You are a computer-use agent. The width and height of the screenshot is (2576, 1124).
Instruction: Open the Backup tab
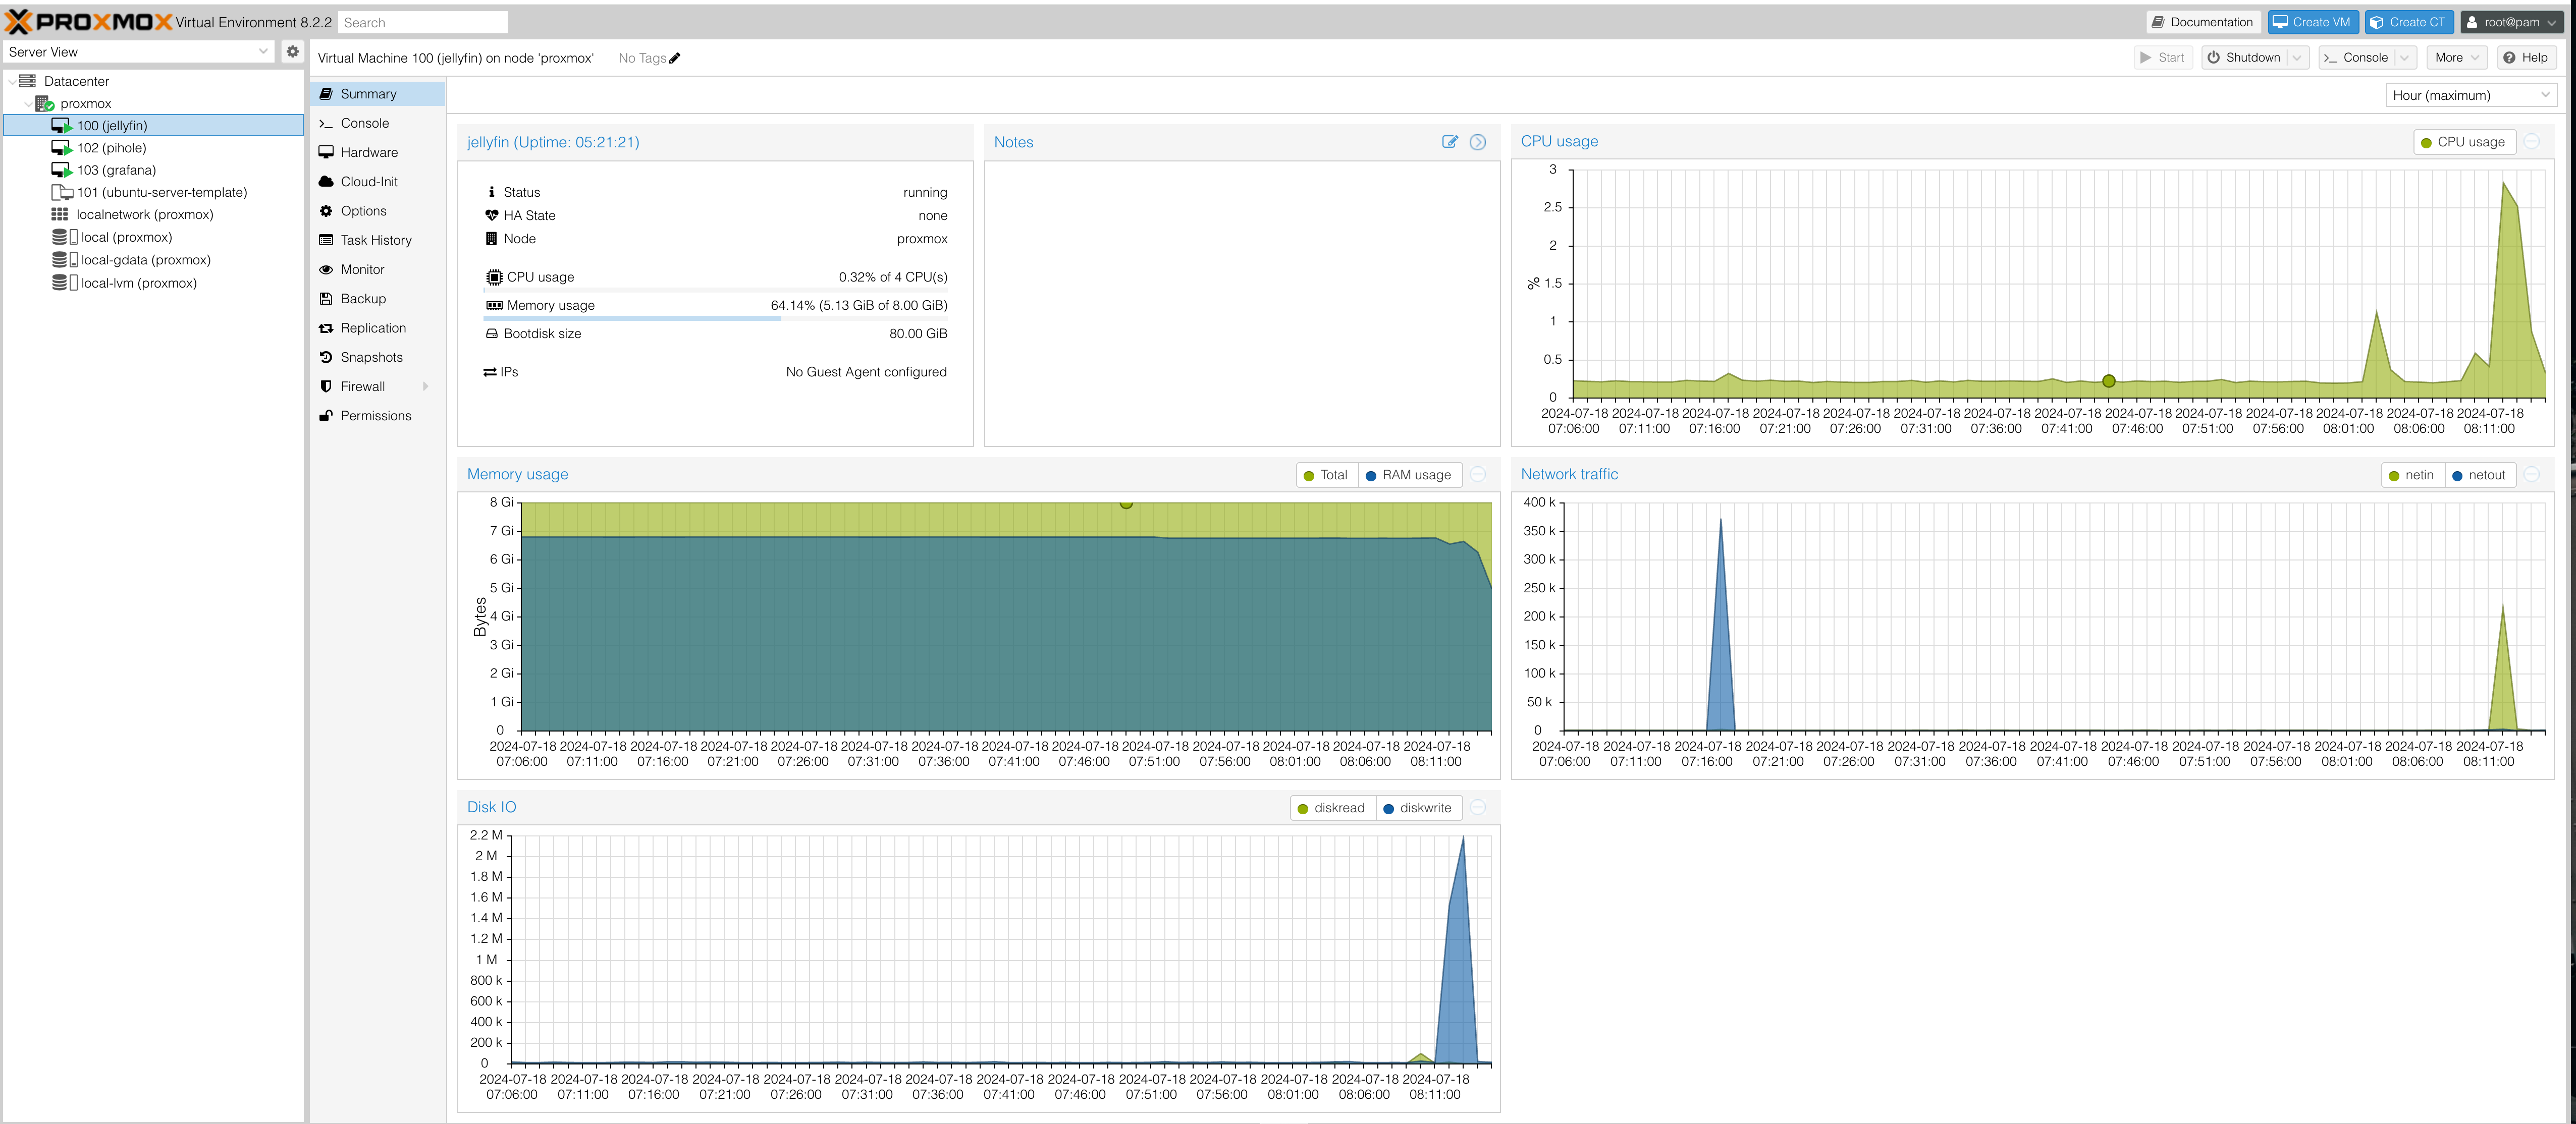coord(378,299)
